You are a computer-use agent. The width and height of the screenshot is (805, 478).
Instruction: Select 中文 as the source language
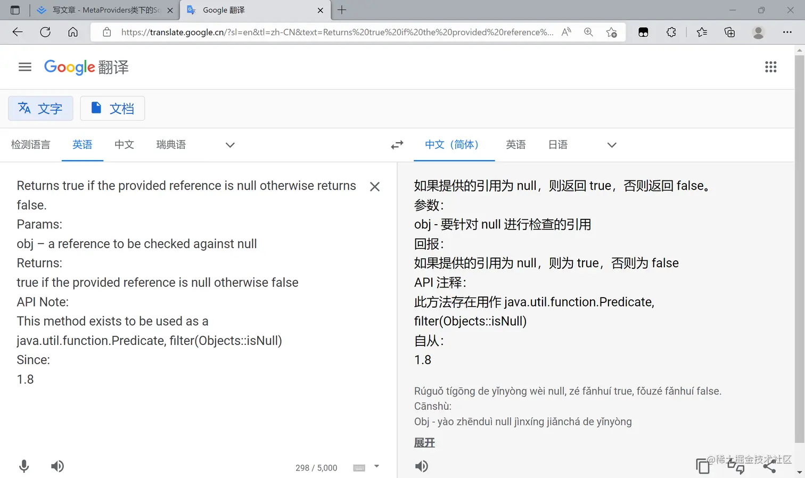point(124,145)
